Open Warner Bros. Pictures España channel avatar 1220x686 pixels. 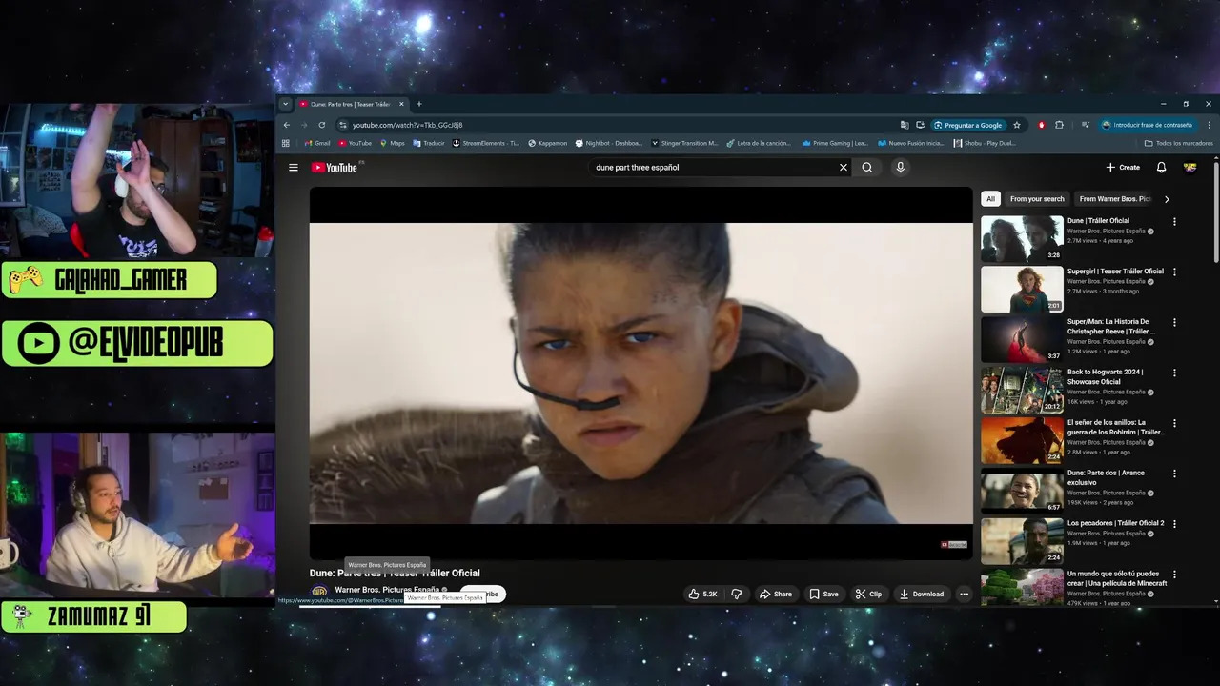coord(319,593)
